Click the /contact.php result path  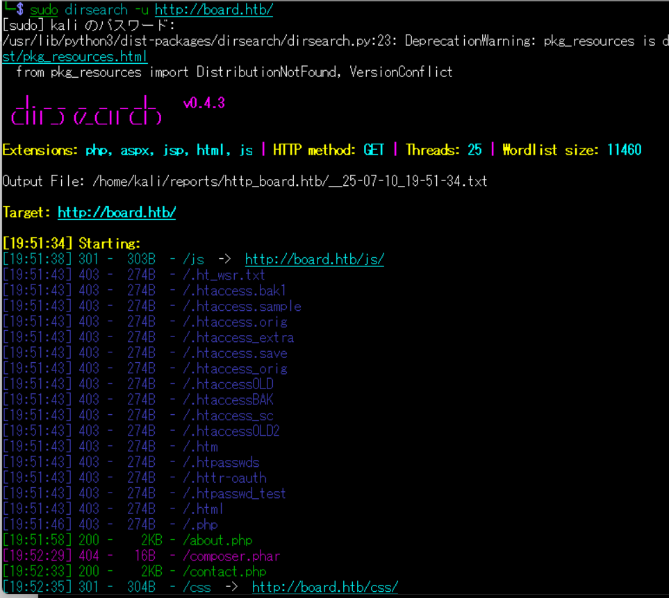tap(224, 572)
